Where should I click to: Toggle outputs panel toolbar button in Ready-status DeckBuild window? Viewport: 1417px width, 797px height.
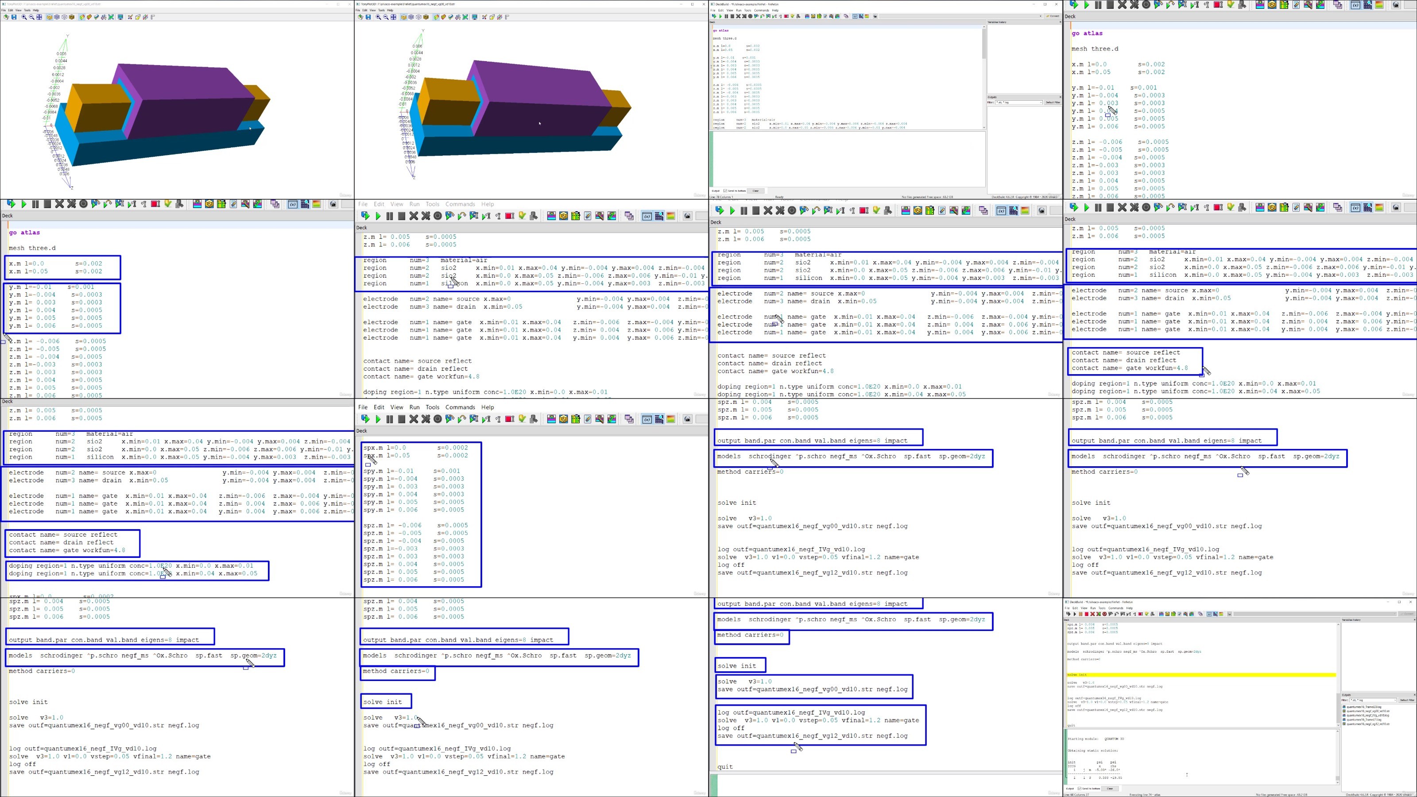click(x=861, y=16)
